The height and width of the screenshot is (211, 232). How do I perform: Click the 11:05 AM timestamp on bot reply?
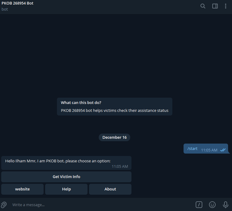(120, 166)
